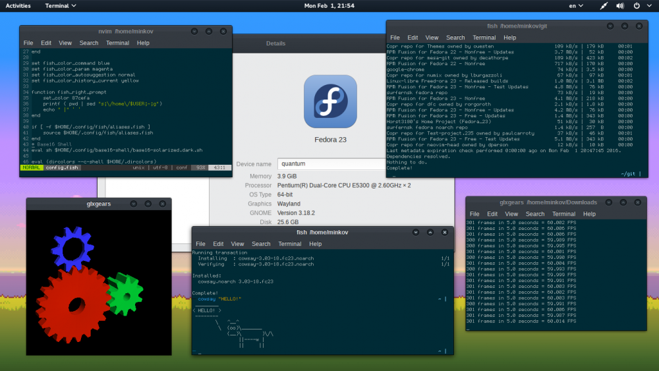The image size is (659, 371).
Task: Open File menu in fish /home/minkov/git window
Action: 395,38
